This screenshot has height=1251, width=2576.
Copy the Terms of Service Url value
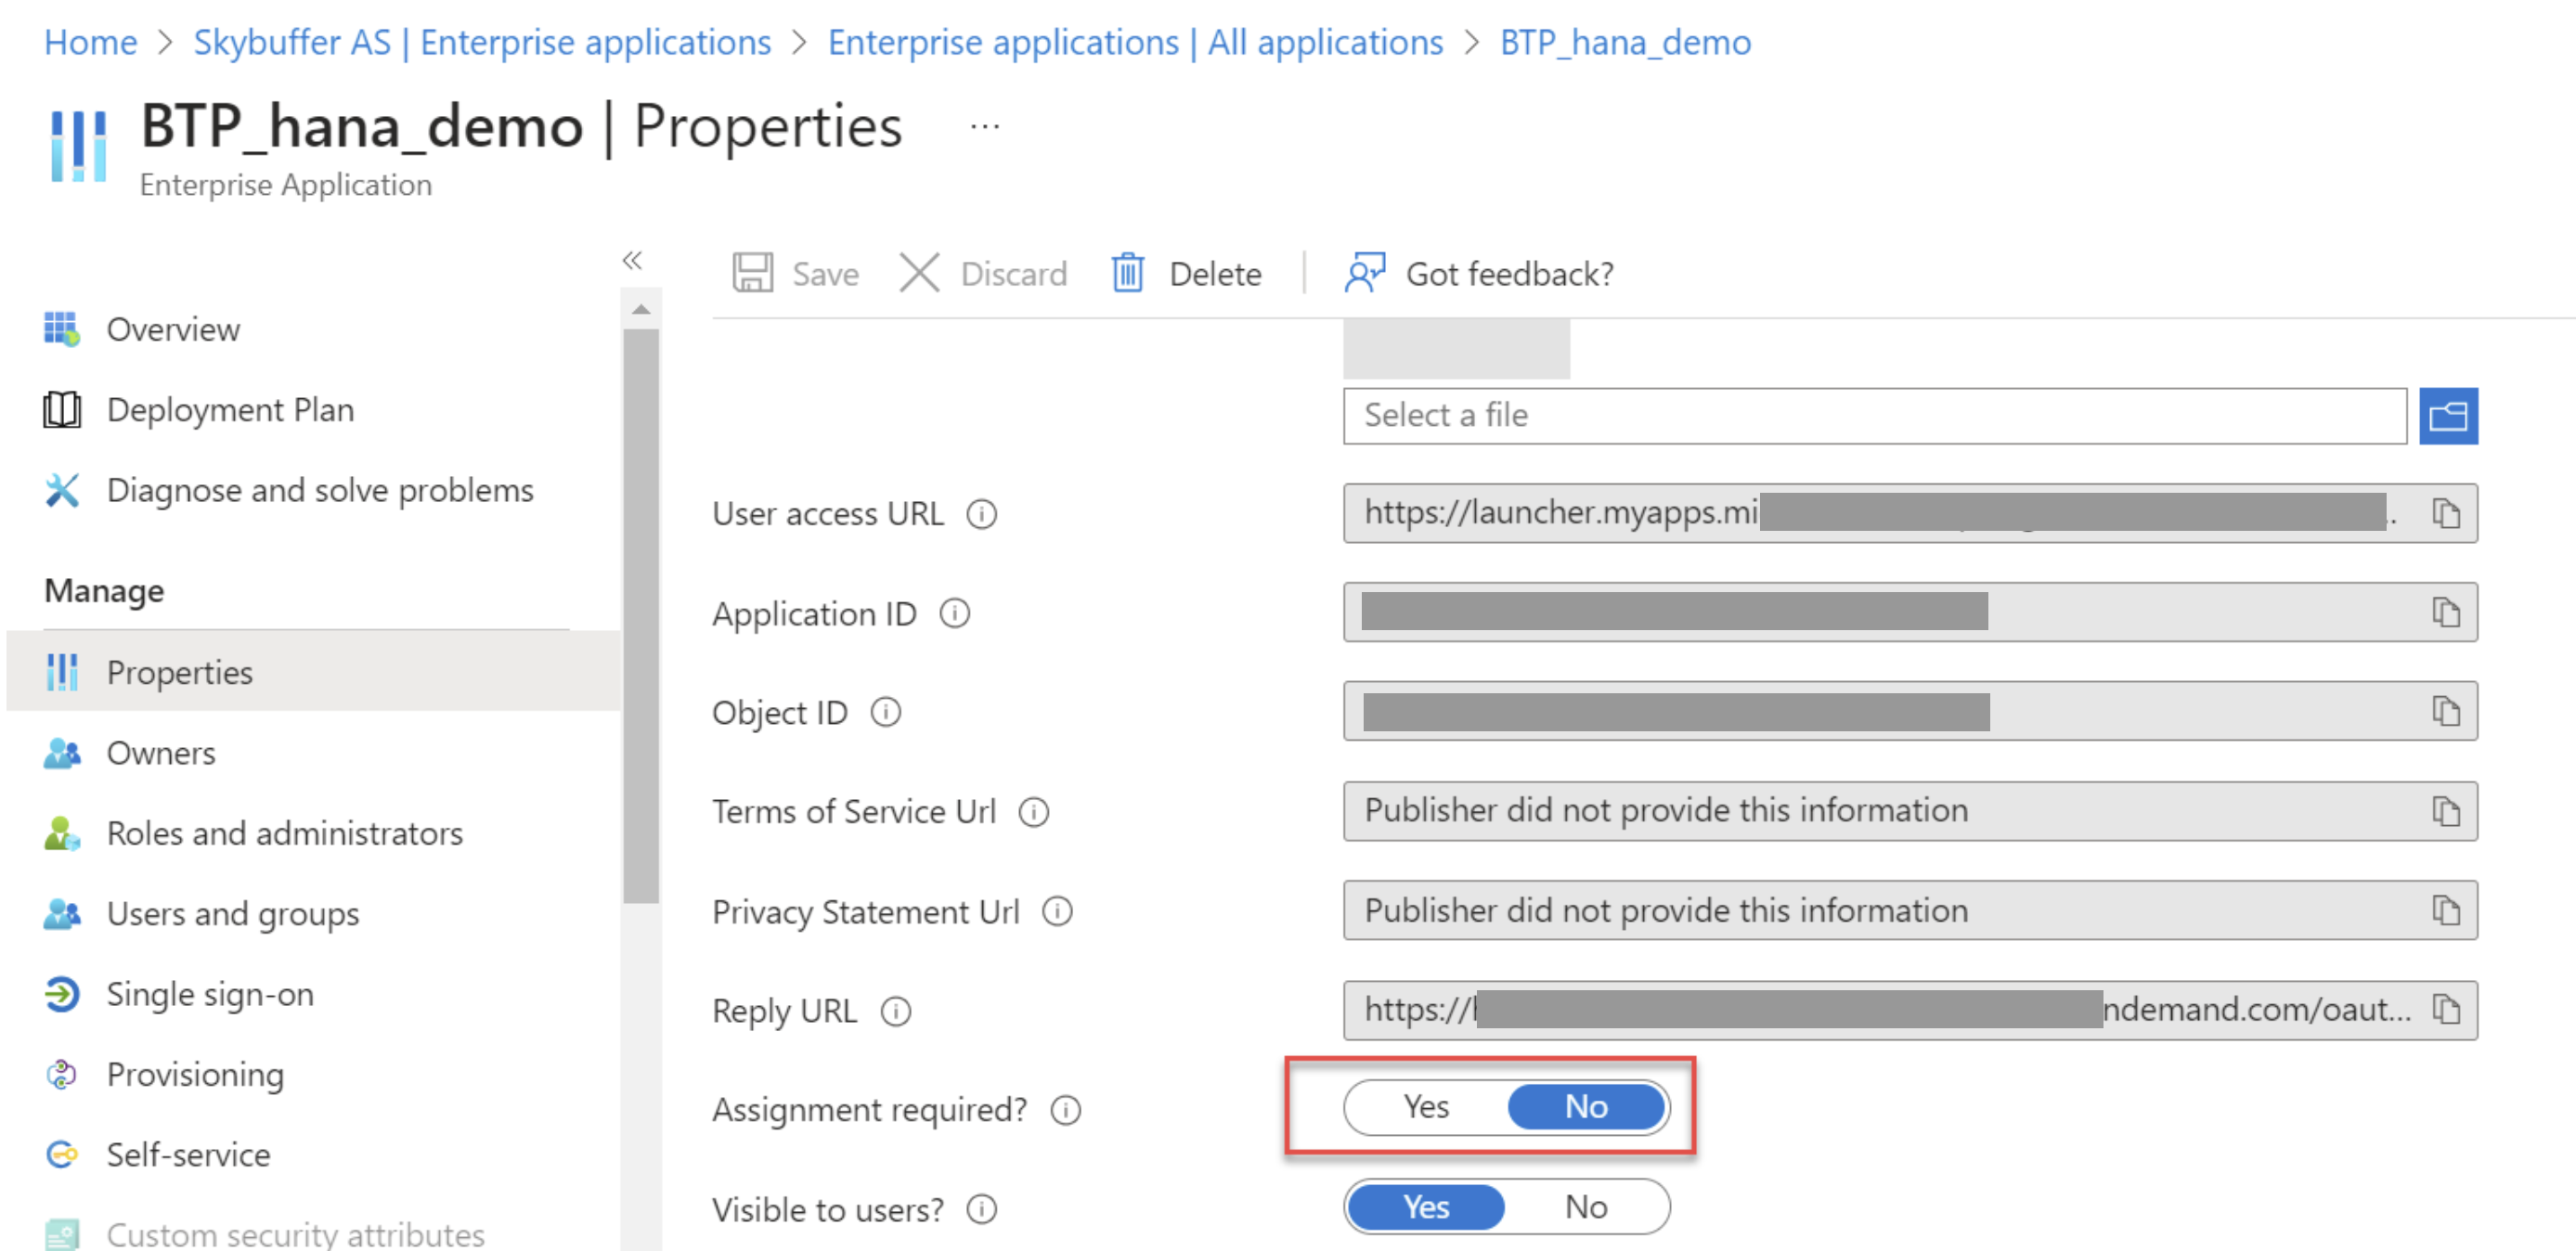click(2445, 811)
